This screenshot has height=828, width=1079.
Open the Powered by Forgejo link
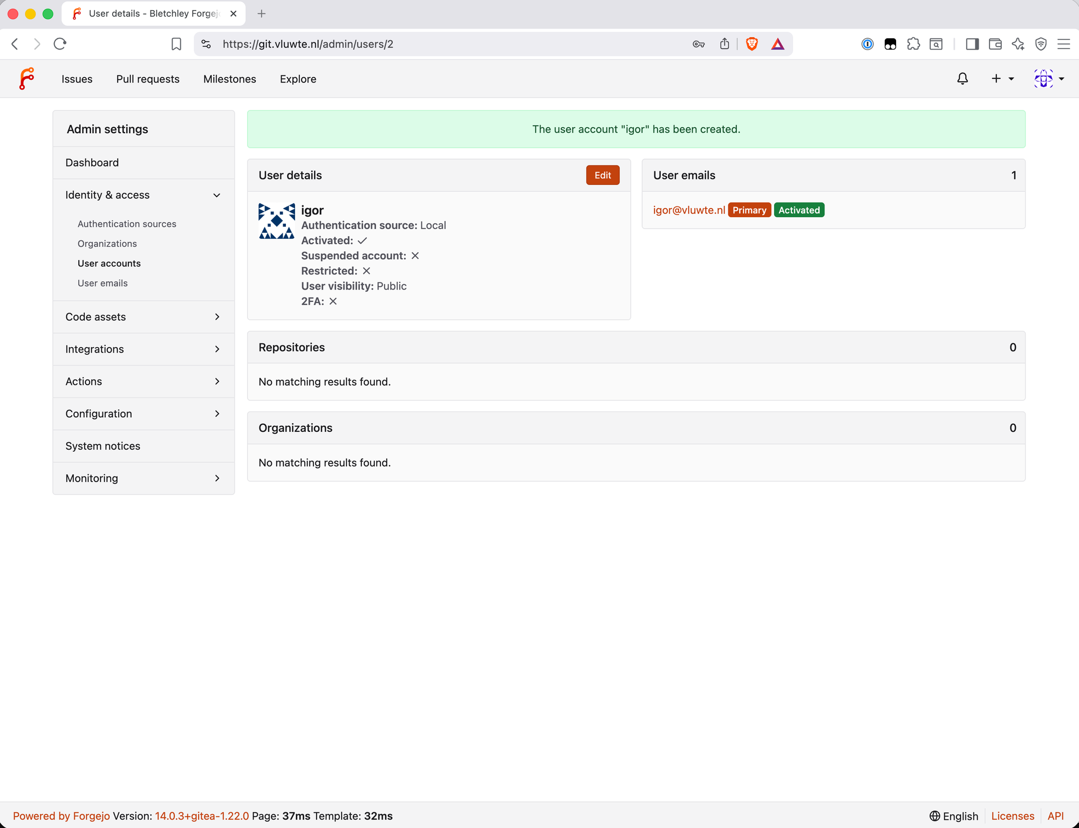[62, 816]
